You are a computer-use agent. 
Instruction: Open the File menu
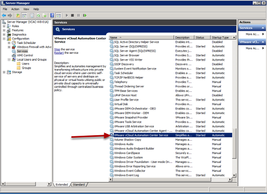(5, 9)
